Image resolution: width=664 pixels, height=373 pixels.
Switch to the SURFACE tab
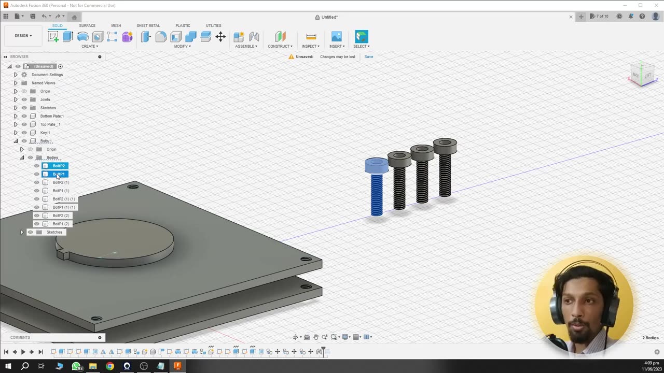(x=87, y=25)
